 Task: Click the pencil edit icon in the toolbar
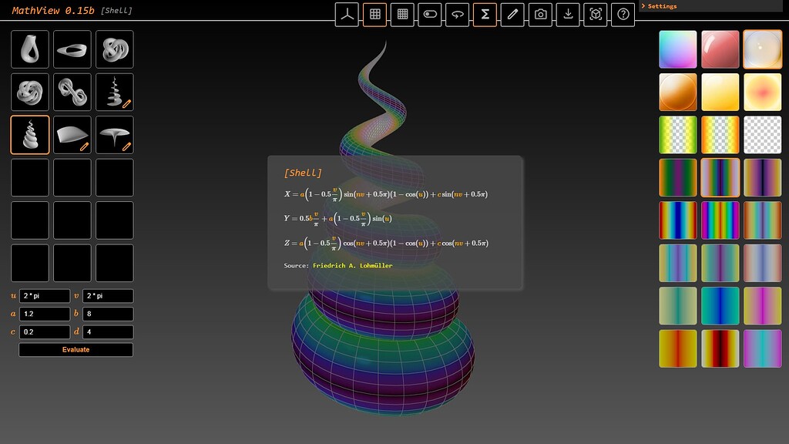click(x=512, y=14)
